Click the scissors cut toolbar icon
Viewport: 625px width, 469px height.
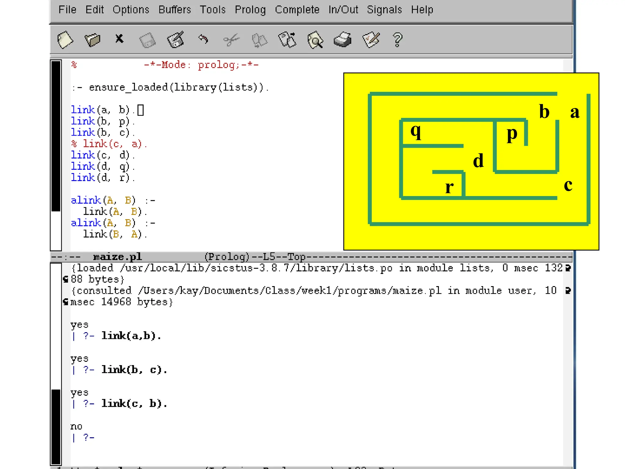point(231,40)
